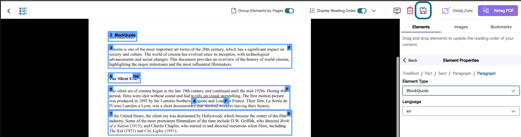Switch to the Images tab

point(461,27)
